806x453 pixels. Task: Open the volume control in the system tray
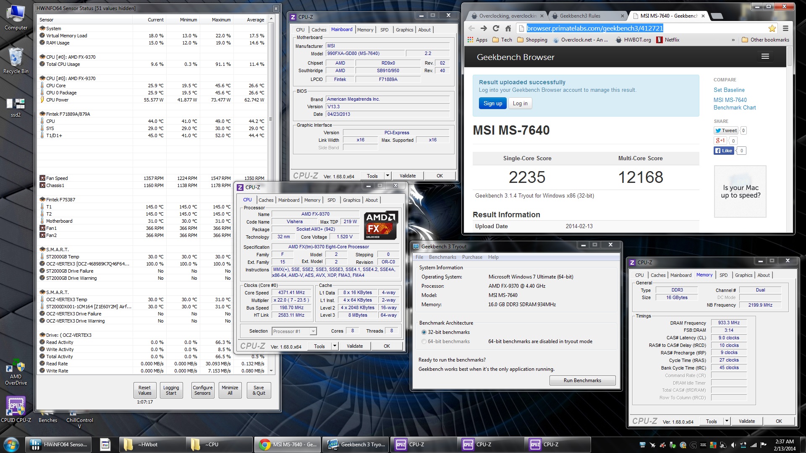pos(733,445)
